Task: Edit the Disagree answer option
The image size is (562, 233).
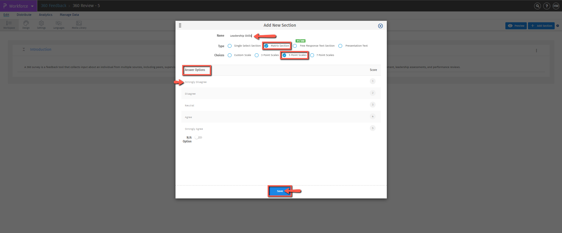Action: pyautogui.click(x=190, y=94)
